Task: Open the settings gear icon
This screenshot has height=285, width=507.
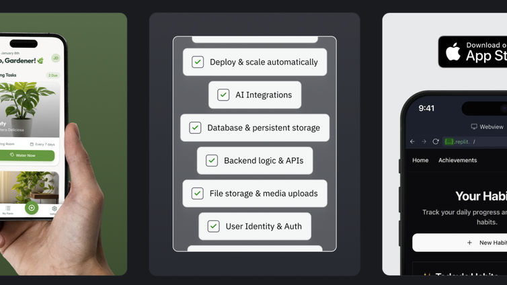Action: (54, 209)
